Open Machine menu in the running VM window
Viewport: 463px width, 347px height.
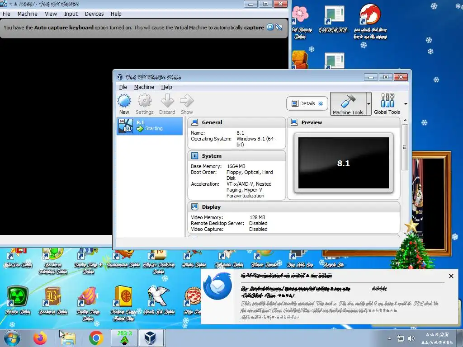(x=28, y=14)
